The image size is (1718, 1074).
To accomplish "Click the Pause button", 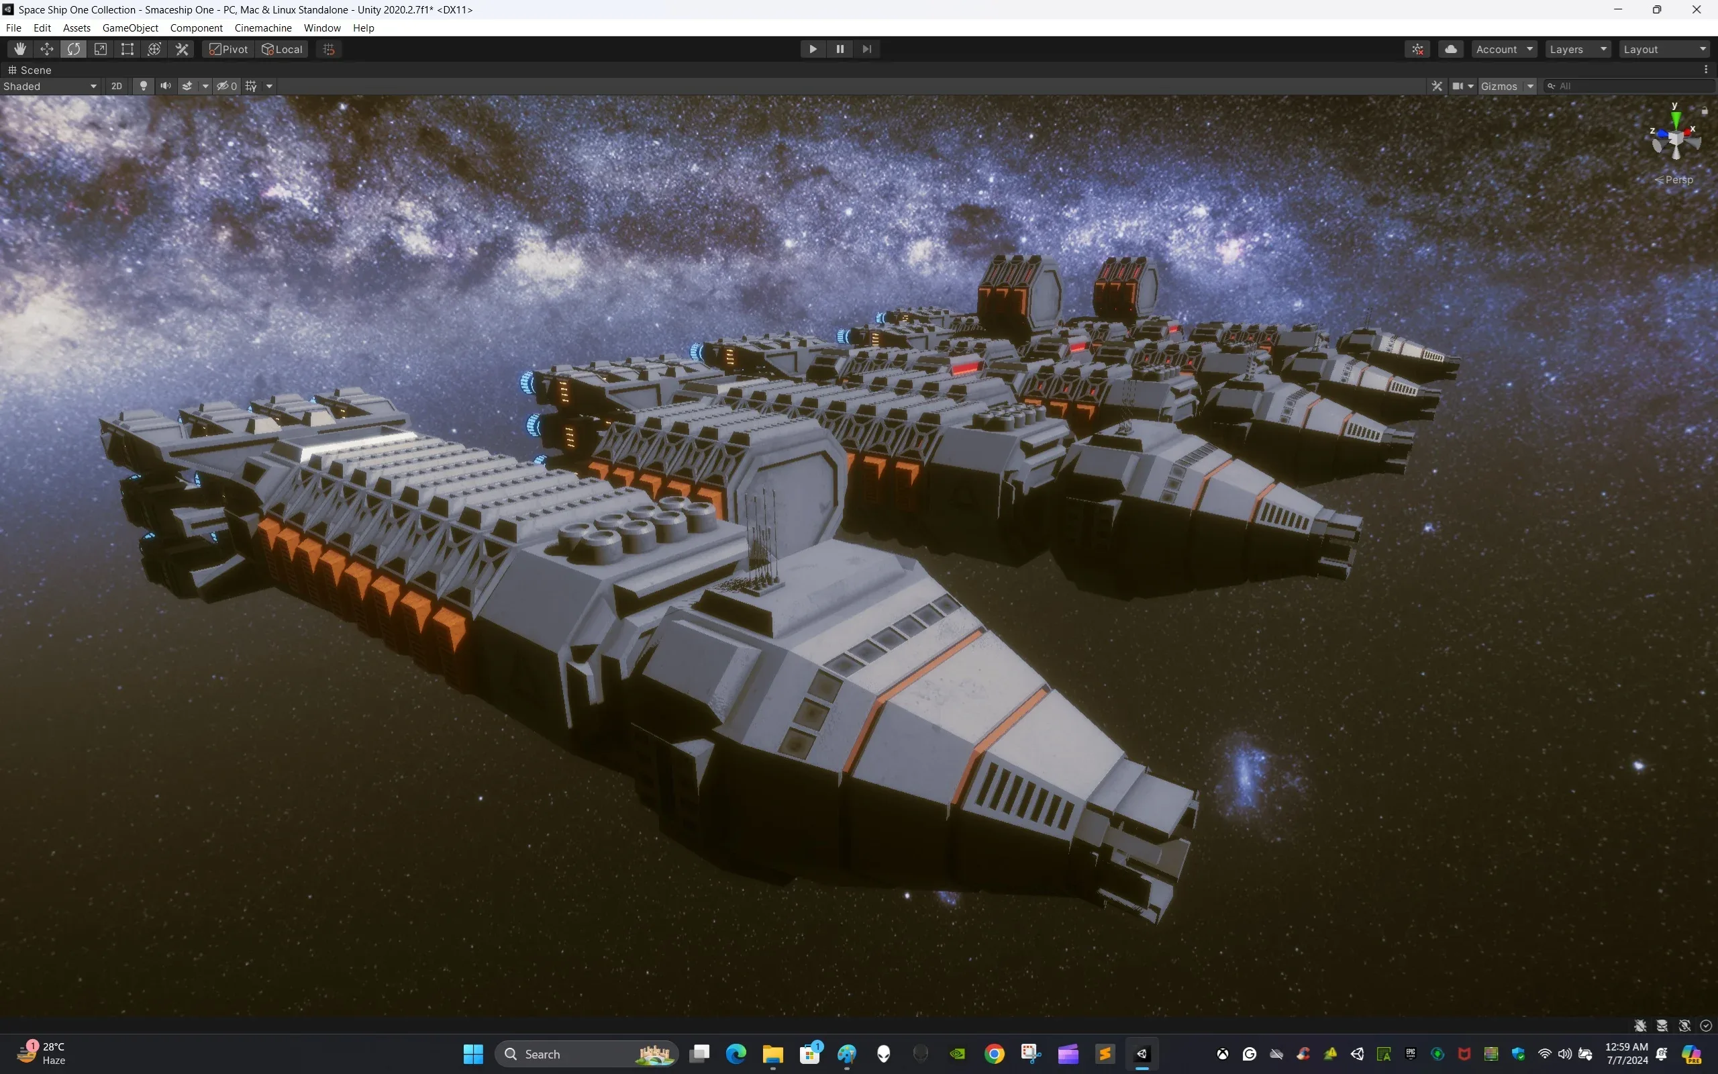I will coord(839,48).
